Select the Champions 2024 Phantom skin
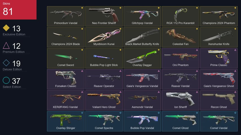241x135 pixels. click(x=219, y=16)
